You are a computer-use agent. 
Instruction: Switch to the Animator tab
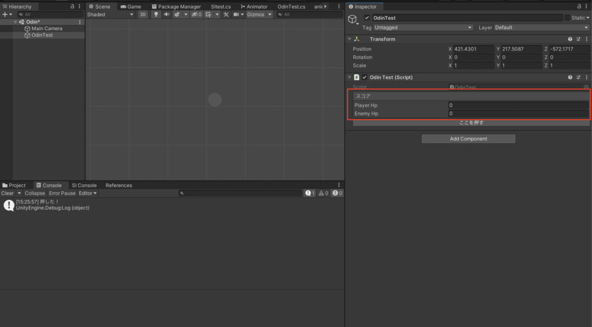254,6
